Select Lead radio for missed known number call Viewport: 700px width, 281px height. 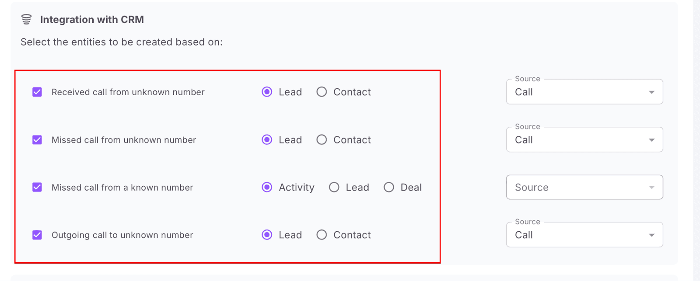334,187
